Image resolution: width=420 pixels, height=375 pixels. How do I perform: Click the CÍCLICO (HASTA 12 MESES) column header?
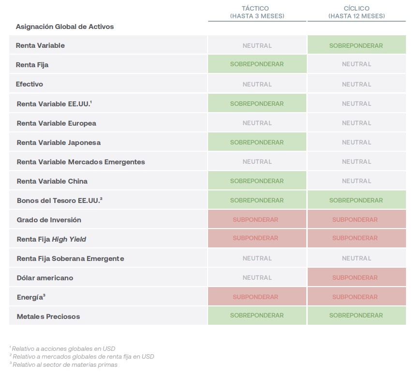point(356,12)
